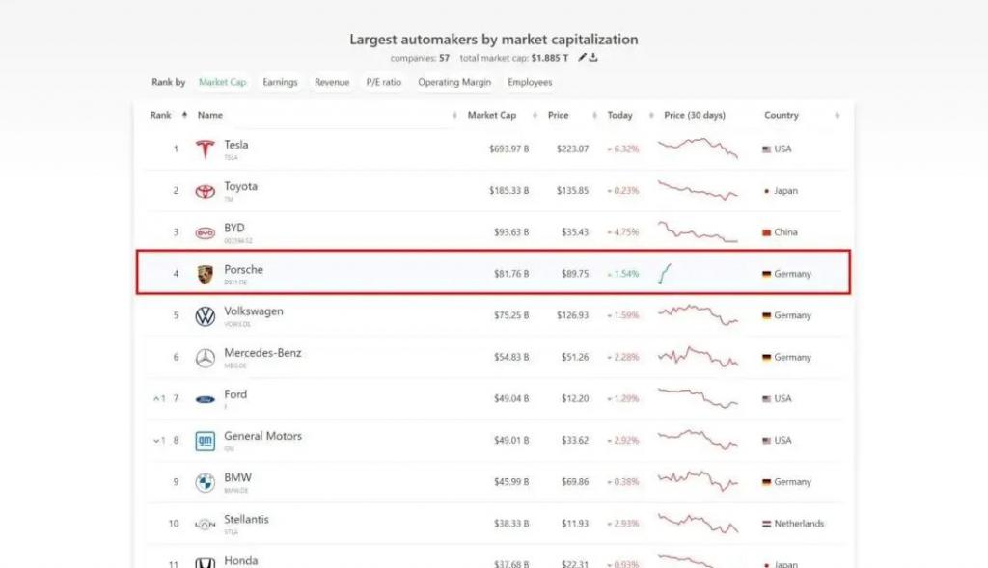Click the Volkswagen logo icon
The width and height of the screenshot is (988, 568).
(205, 316)
